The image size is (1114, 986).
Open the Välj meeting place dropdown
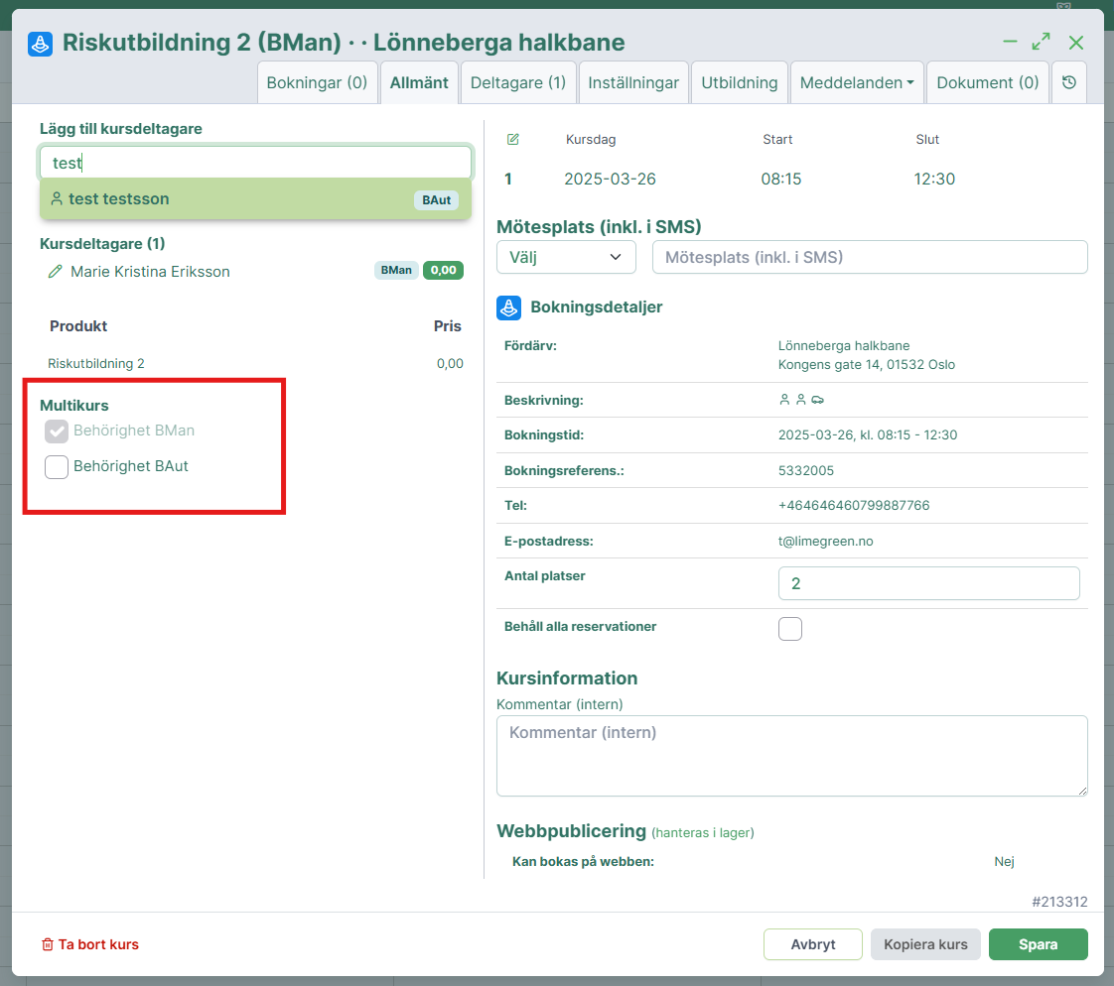pyautogui.click(x=566, y=257)
